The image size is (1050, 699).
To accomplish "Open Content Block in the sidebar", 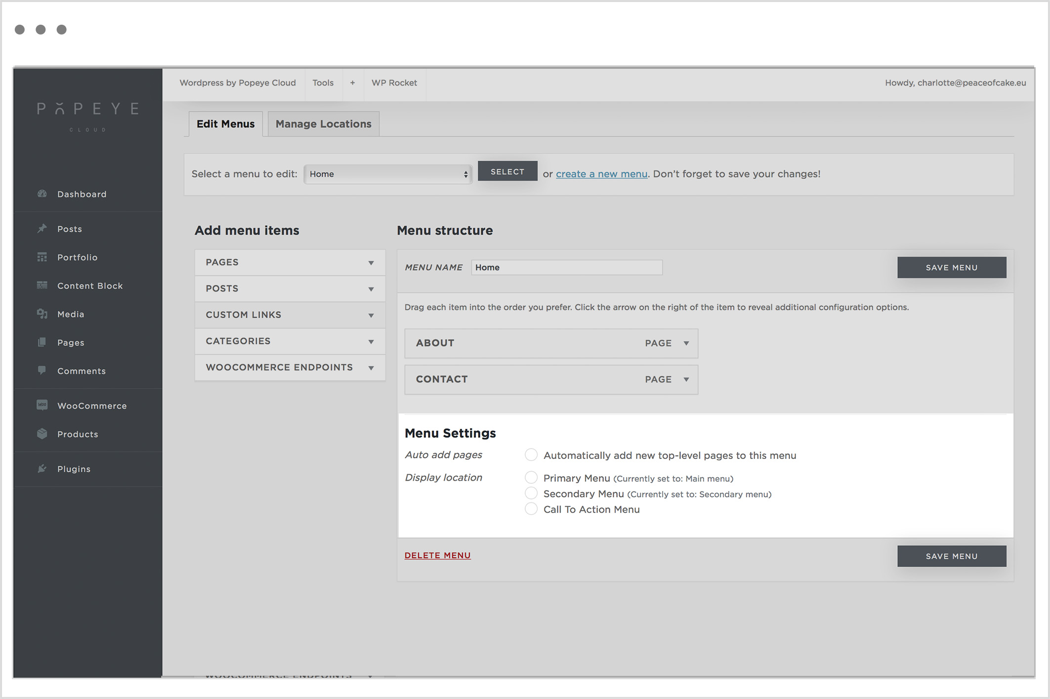I will 90,286.
